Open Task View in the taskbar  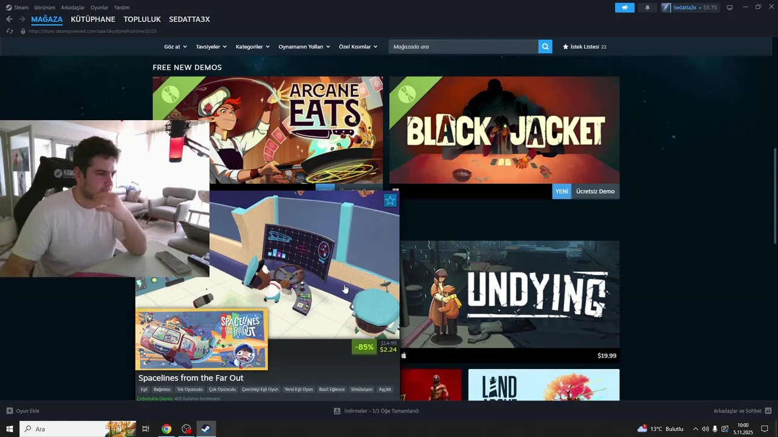pos(146,429)
